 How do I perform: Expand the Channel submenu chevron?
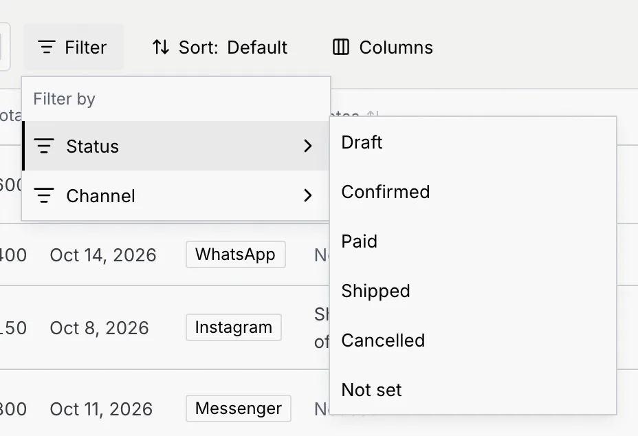pyautogui.click(x=308, y=196)
